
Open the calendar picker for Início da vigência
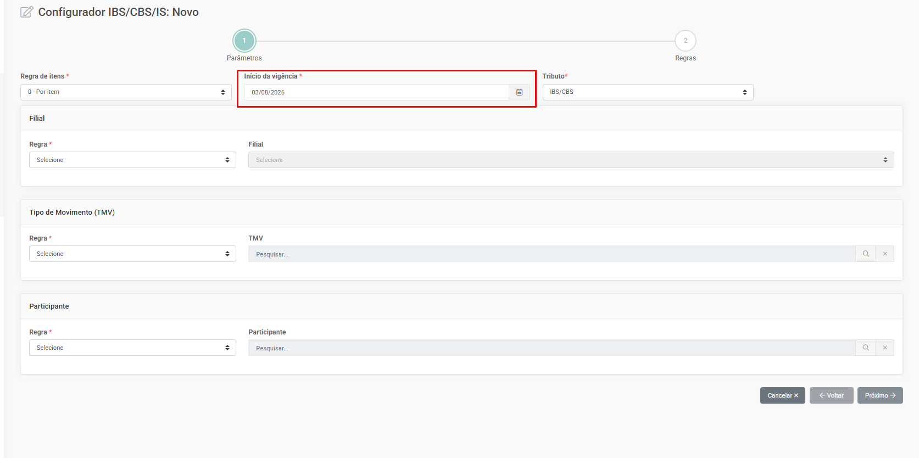(x=519, y=92)
